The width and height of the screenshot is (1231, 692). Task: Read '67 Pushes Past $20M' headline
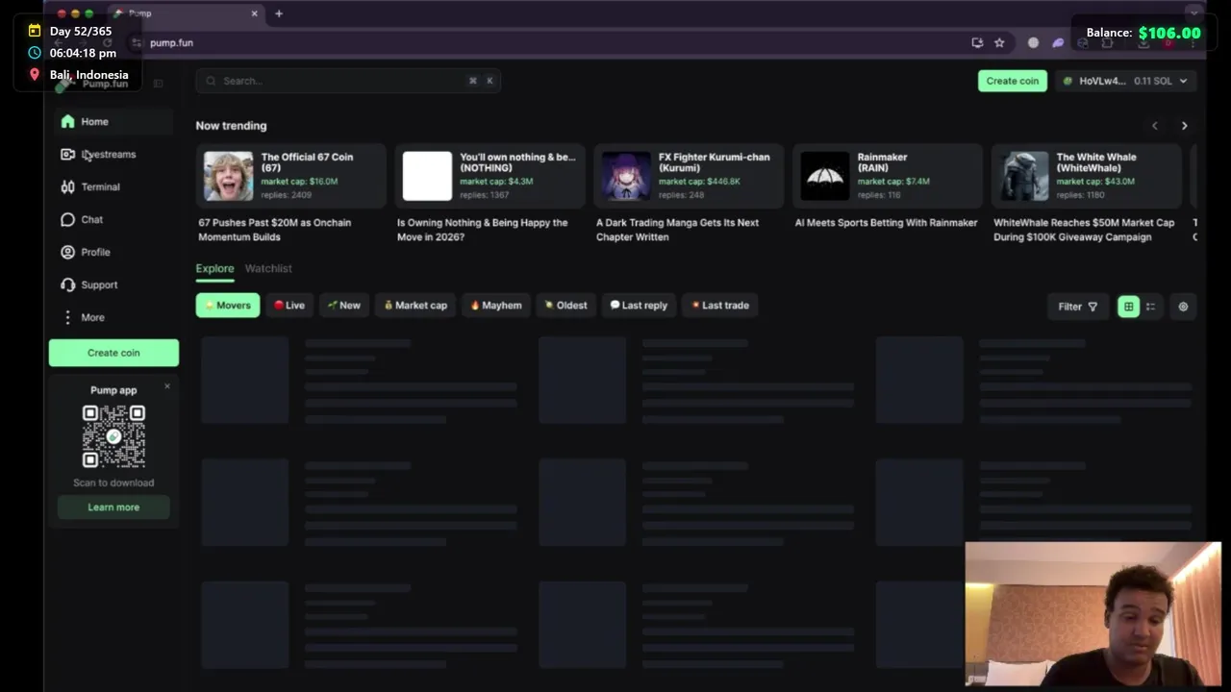[275, 230]
